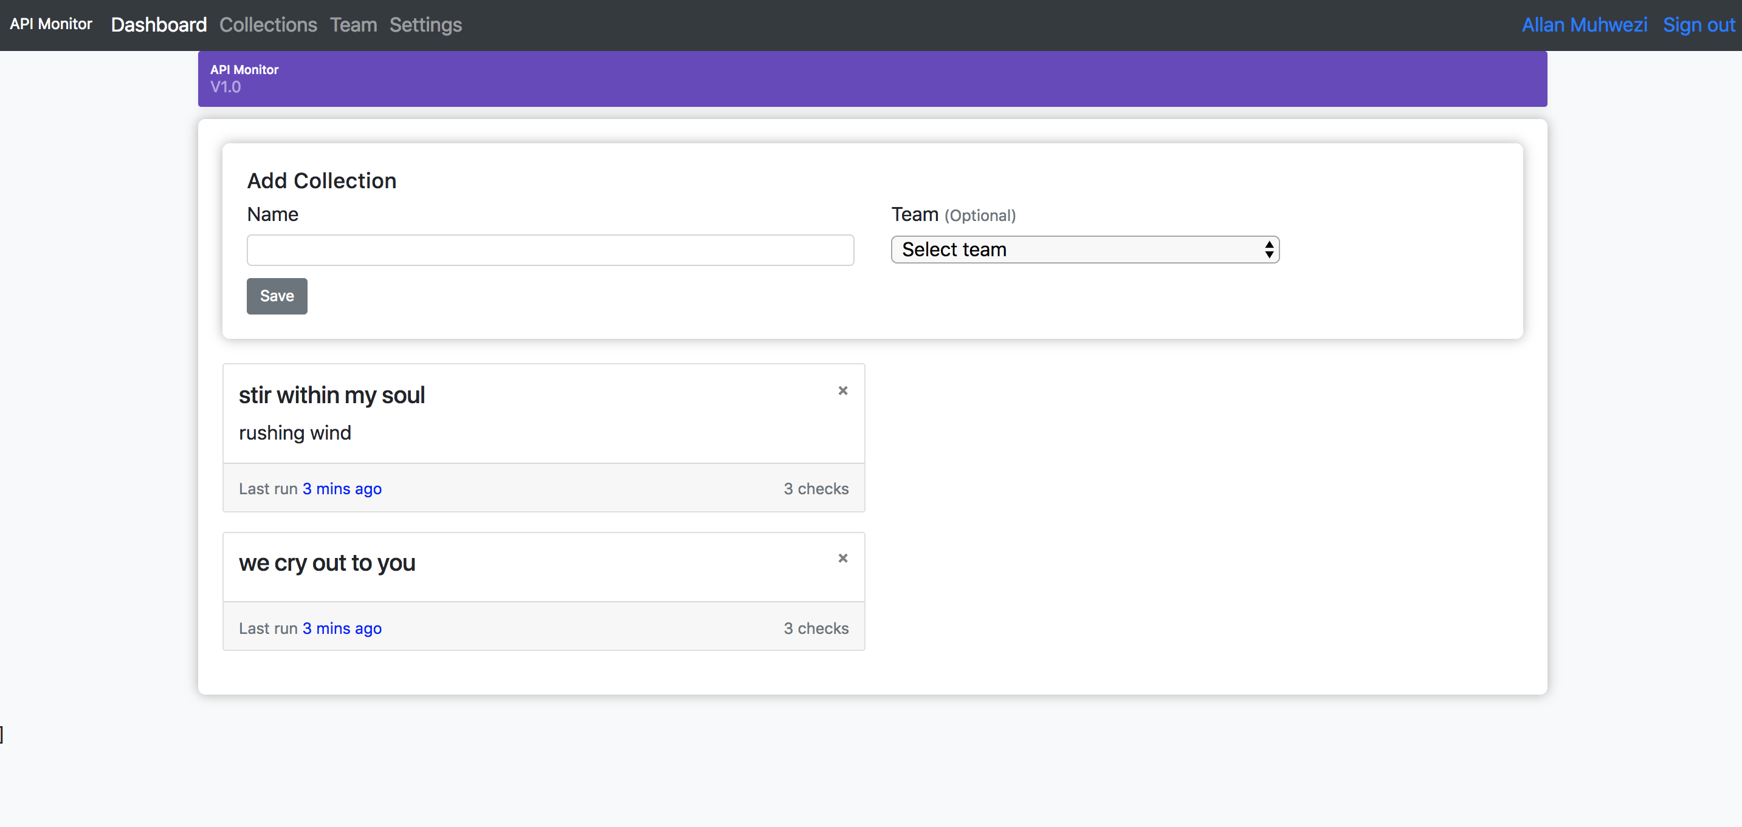Click the API Monitor navbar brand

pyautogui.click(x=50, y=24)
